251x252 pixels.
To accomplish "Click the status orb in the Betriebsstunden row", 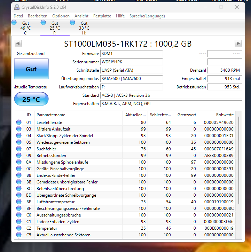I will click(19, 155).
